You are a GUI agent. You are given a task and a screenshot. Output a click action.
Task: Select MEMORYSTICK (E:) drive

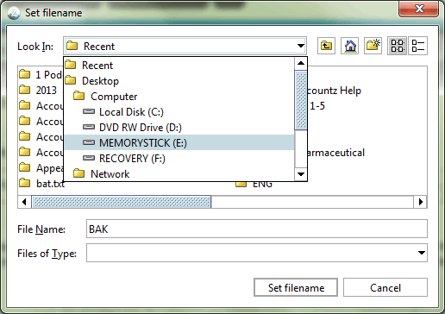(x=179, y=143)
